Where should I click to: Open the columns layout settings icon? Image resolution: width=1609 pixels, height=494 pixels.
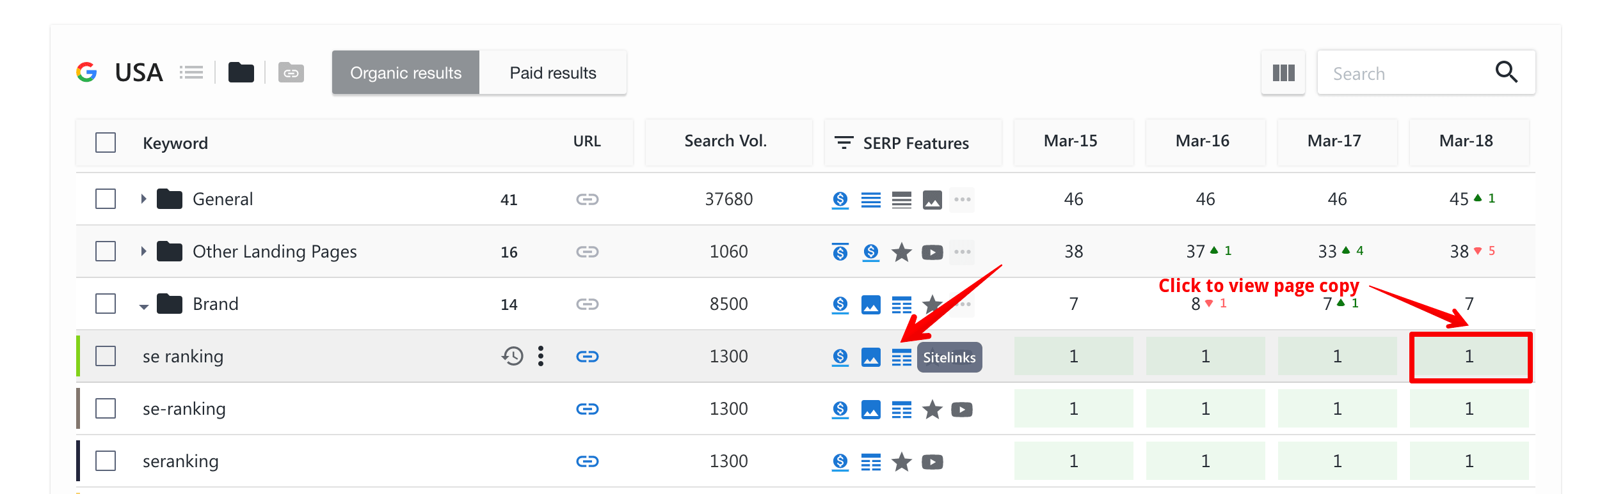(x=1283, y=73)
